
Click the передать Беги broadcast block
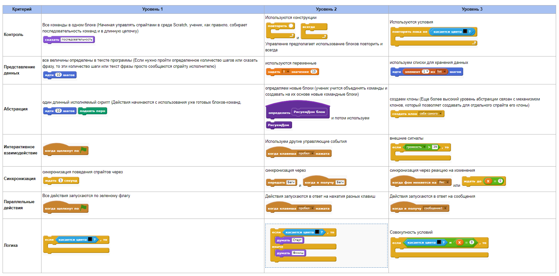pyautogui.click(x=281, y=182)
